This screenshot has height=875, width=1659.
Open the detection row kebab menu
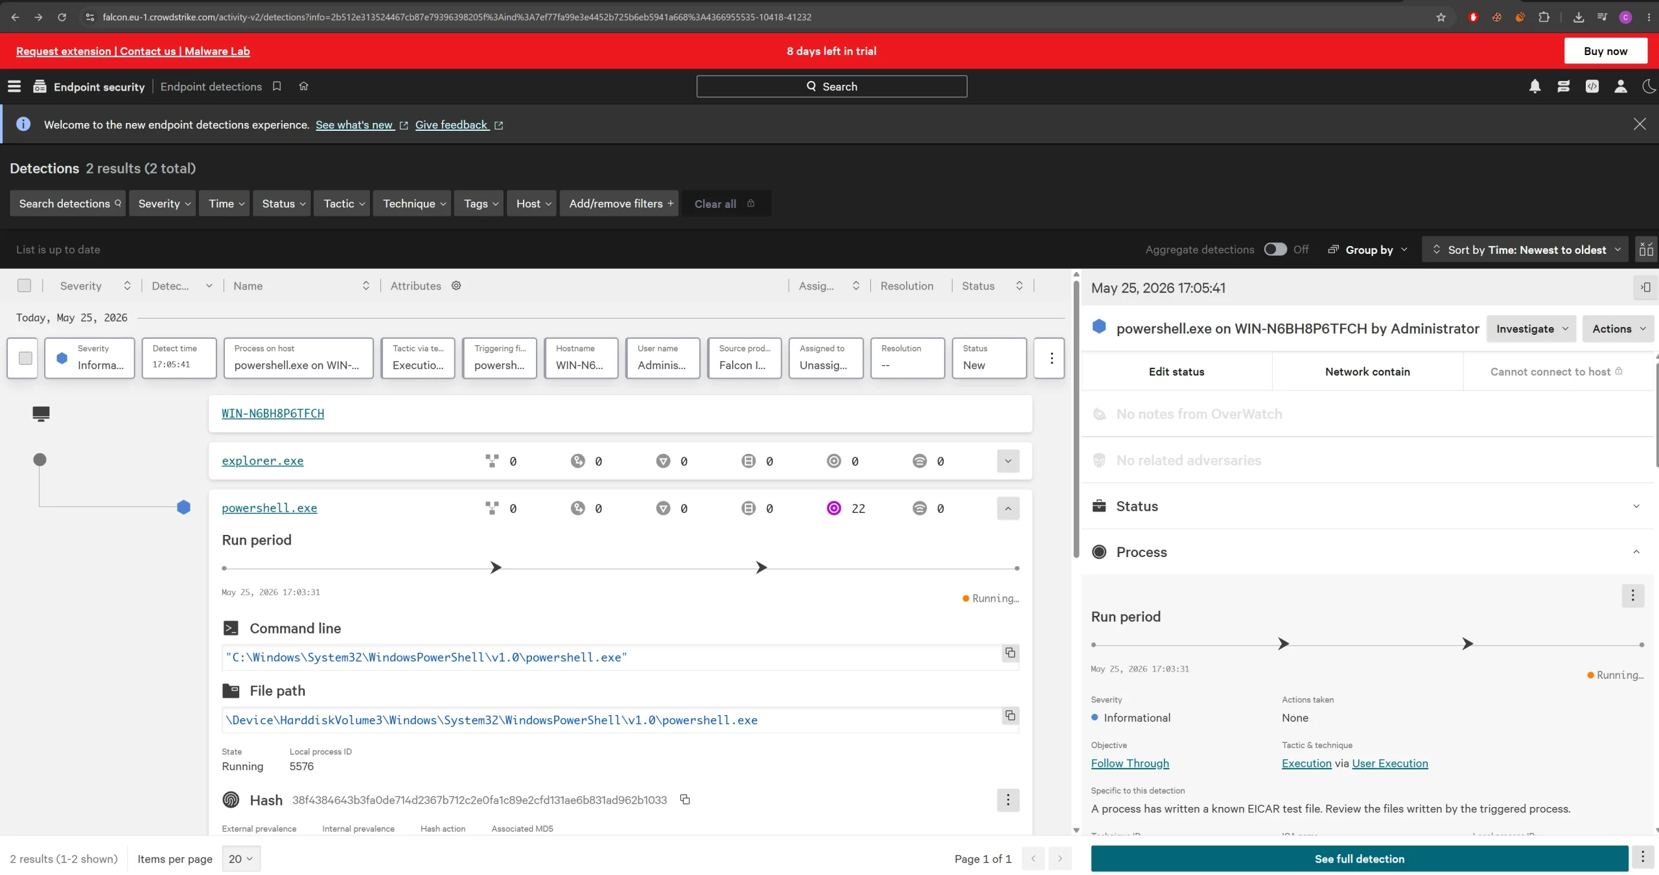[x=1051, y=358]
